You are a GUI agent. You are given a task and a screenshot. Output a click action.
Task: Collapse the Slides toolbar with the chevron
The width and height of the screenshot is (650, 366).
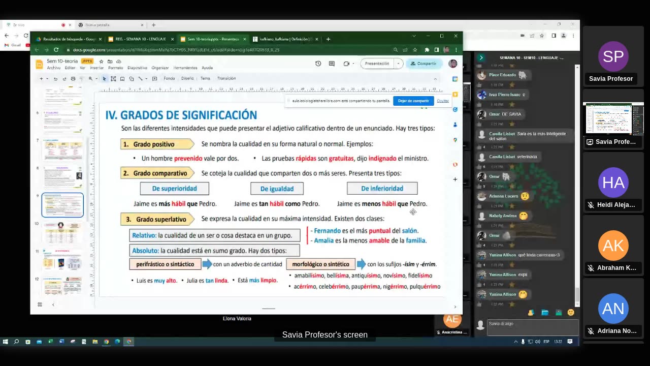click(x=435, y=79)
